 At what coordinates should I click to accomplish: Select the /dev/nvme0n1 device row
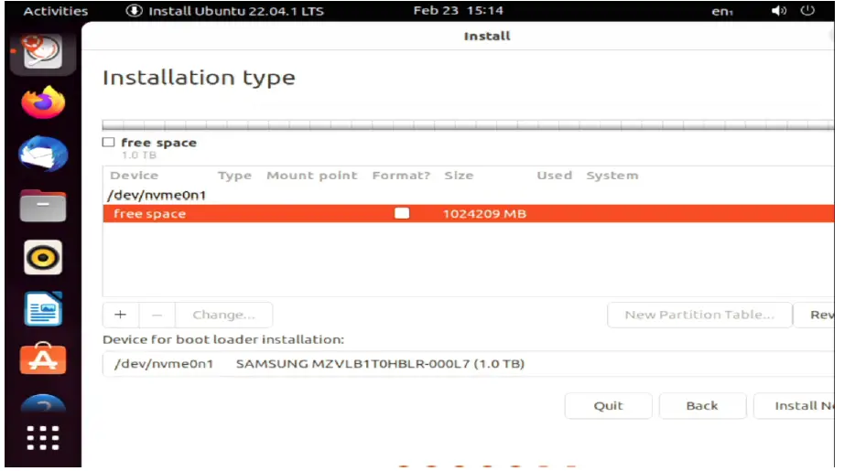469,195
